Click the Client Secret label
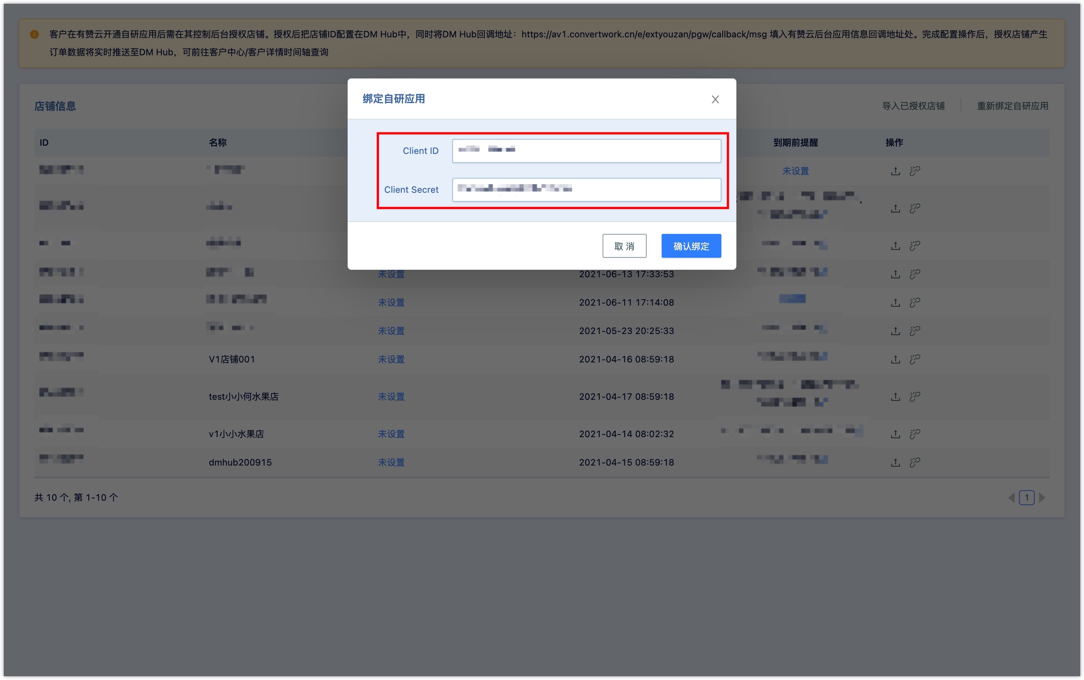 pyautogui.click(x=411, y=189)
